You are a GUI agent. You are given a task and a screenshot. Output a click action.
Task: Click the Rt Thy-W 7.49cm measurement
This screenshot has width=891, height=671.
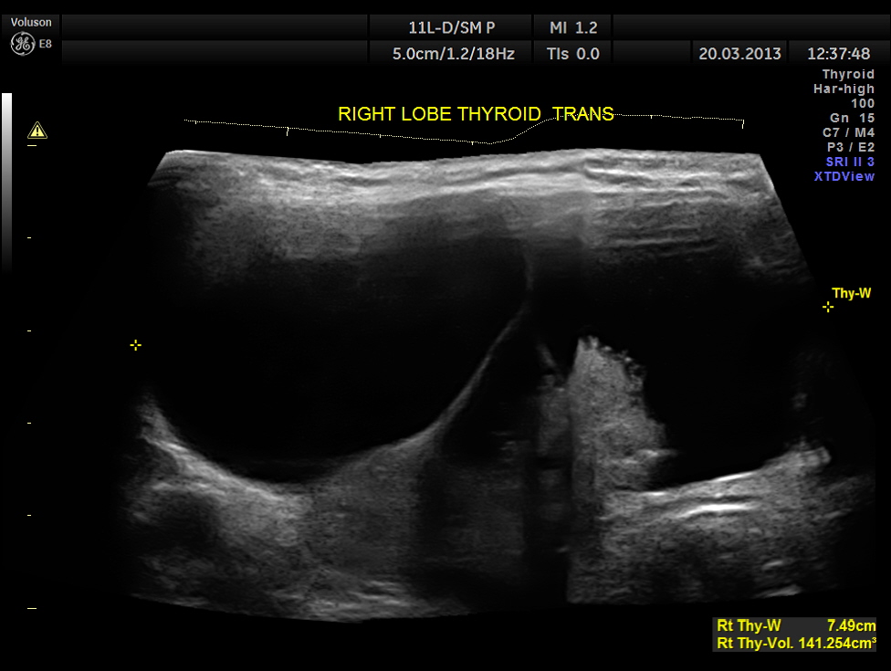[796, 625]
